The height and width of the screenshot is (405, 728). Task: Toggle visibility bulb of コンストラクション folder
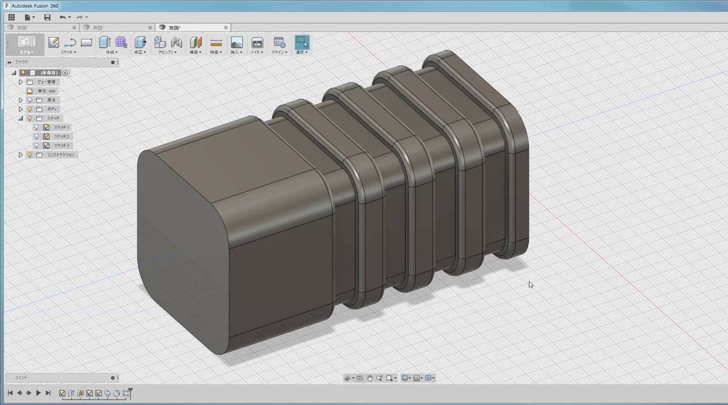pos(30,155)
